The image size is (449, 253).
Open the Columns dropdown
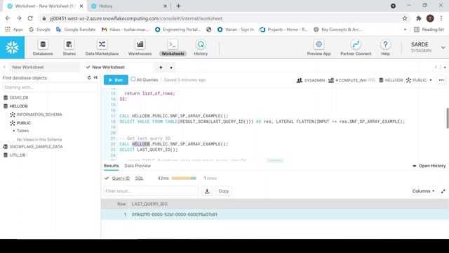coord(423,191)
